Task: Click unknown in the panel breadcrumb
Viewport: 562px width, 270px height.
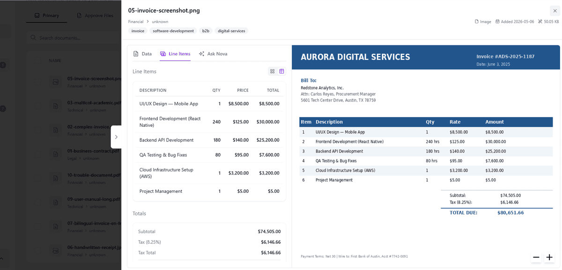Action: click(x=160, y=22)
